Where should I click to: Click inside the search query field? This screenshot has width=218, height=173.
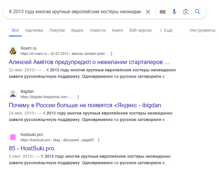[x=75, y=12]
